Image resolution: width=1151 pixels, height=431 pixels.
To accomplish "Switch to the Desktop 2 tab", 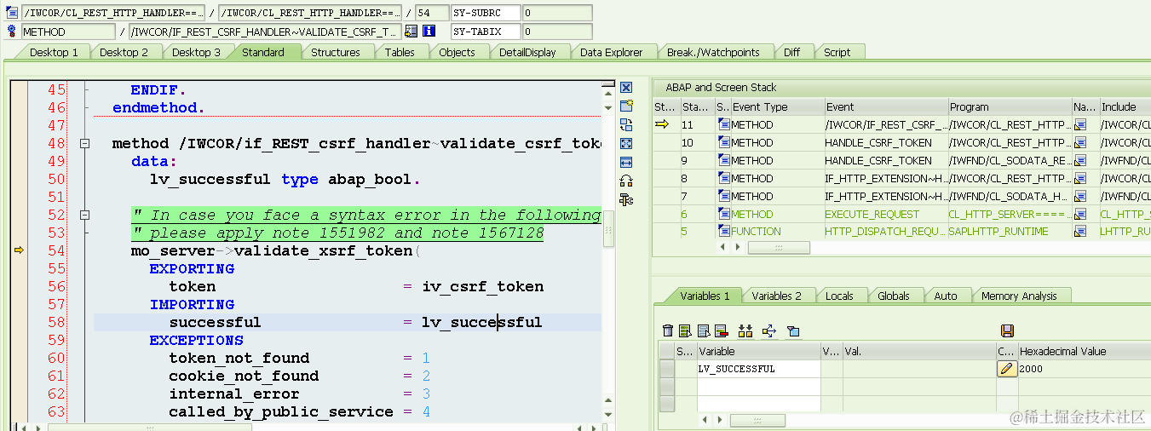I will (x=124, y=52).
